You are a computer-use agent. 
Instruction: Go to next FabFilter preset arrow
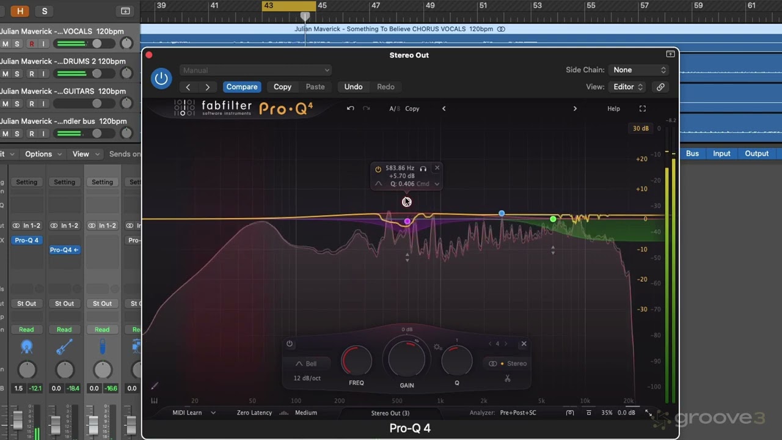point(575,109)
